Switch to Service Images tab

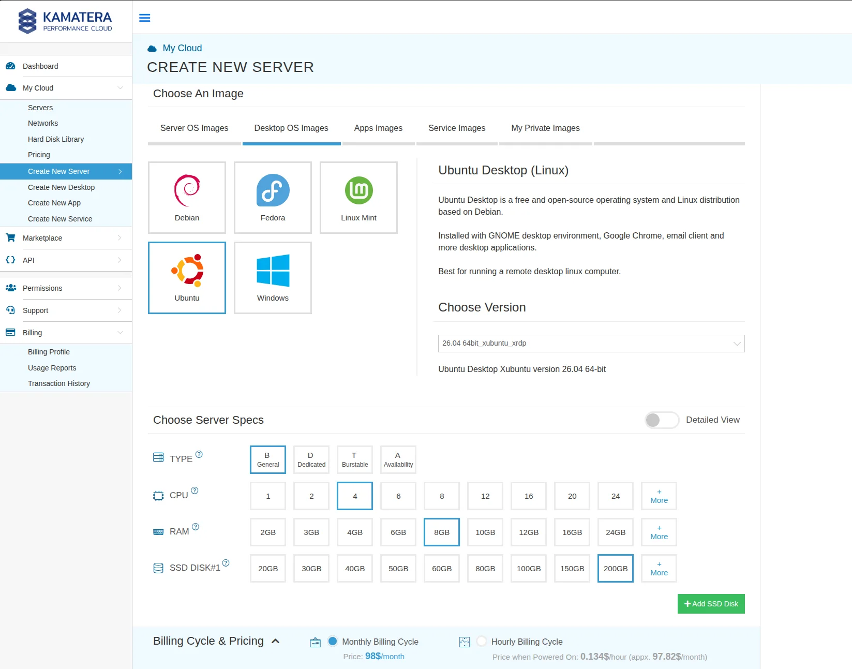point(457,128)
